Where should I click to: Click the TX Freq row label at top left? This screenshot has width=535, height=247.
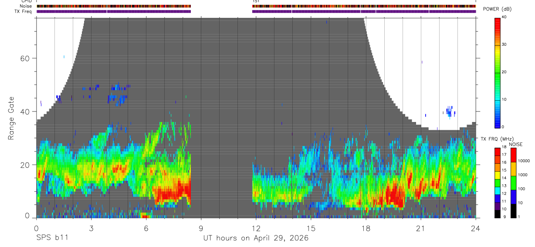(23, 11)
